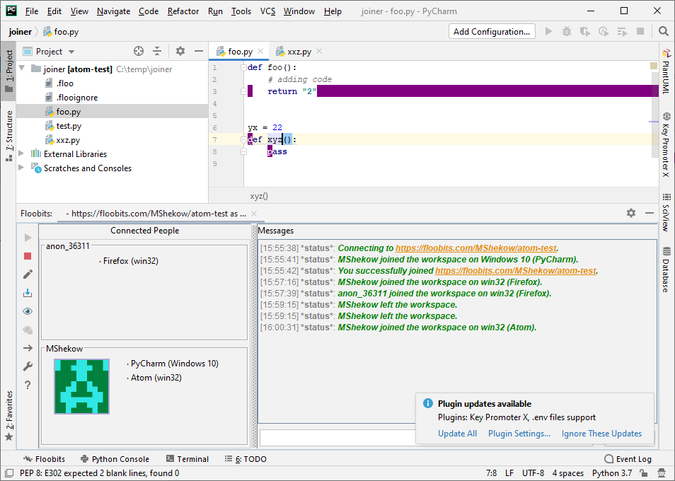Fold the foo() function at line 1
The image size is (675, 481).
pyautogui.click(x=243, y=67)
